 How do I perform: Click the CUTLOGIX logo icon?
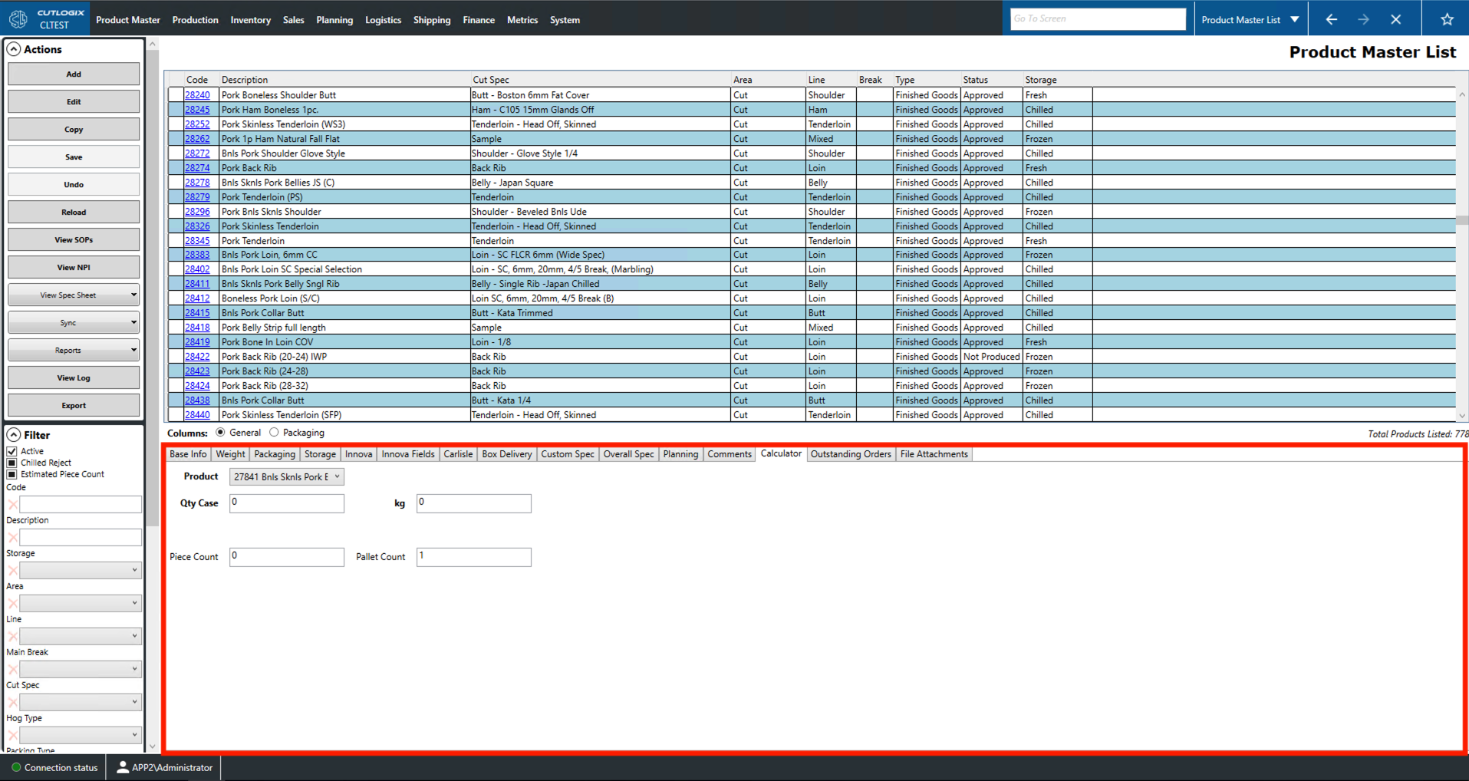click(17, 18)
